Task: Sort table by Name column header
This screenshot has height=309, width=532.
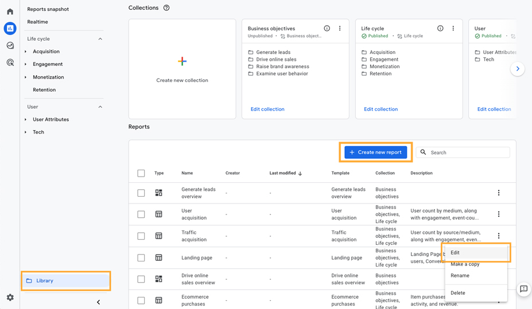Action: (x=187, y=173)
